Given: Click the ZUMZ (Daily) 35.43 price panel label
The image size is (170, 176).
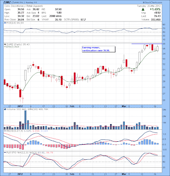Looking at the screenshot, I should [18, 44].
